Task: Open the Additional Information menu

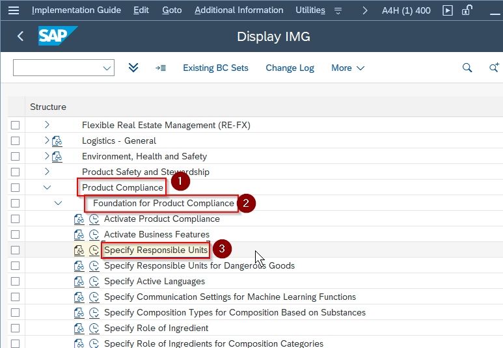Action: coord(239,10)
